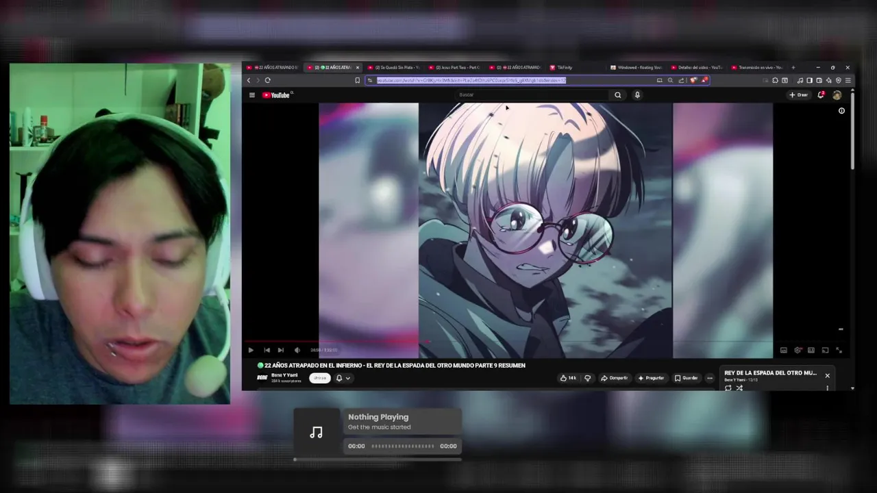Enter fullscreen on the video player
This screenshot has height=493, width=877.
click(839, 350)
